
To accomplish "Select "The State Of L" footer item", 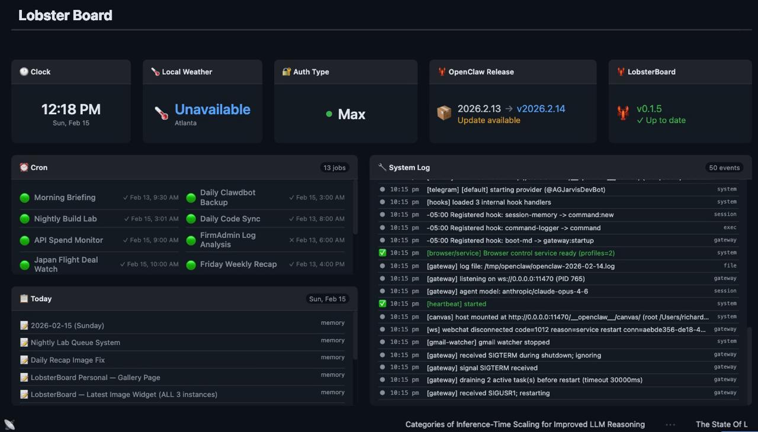I will pos(722,424).
